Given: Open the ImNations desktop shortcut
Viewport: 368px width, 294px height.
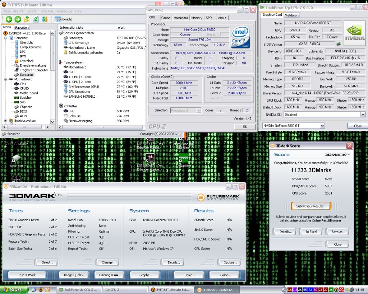Looking at the screenshot, I should (184, 160).
